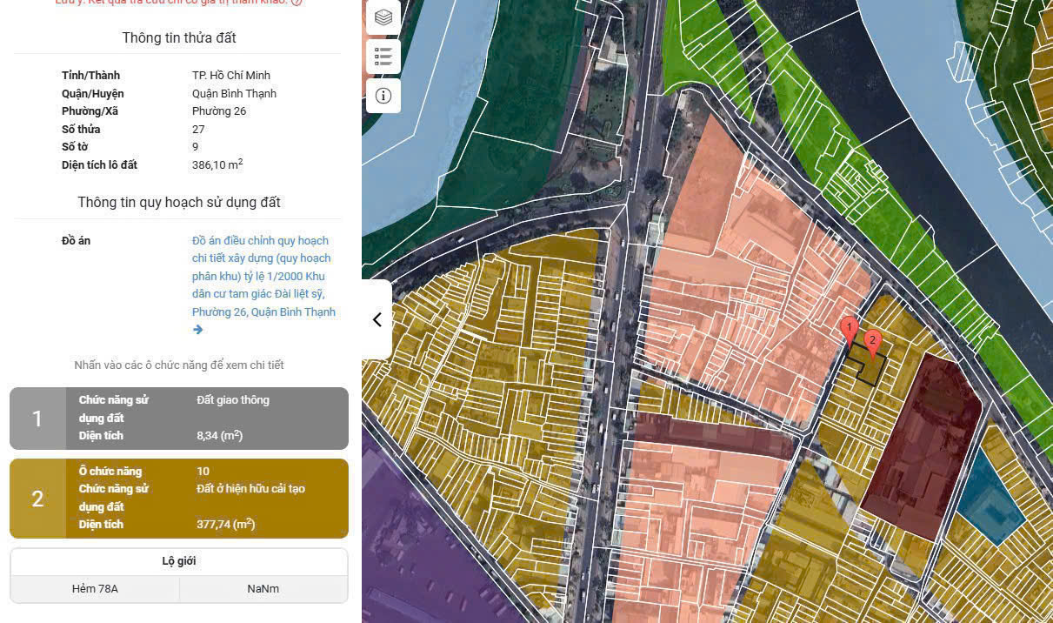Image resolution: width=1053 pixels, height=623 pixels.
Task: Click the gold number 2 color badge
Action: [x=37, y=499]
